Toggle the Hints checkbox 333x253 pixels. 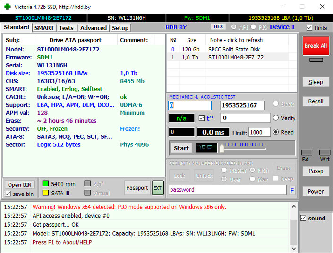309,28
